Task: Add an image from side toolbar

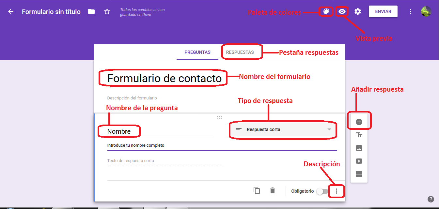Action: (359, 148)
